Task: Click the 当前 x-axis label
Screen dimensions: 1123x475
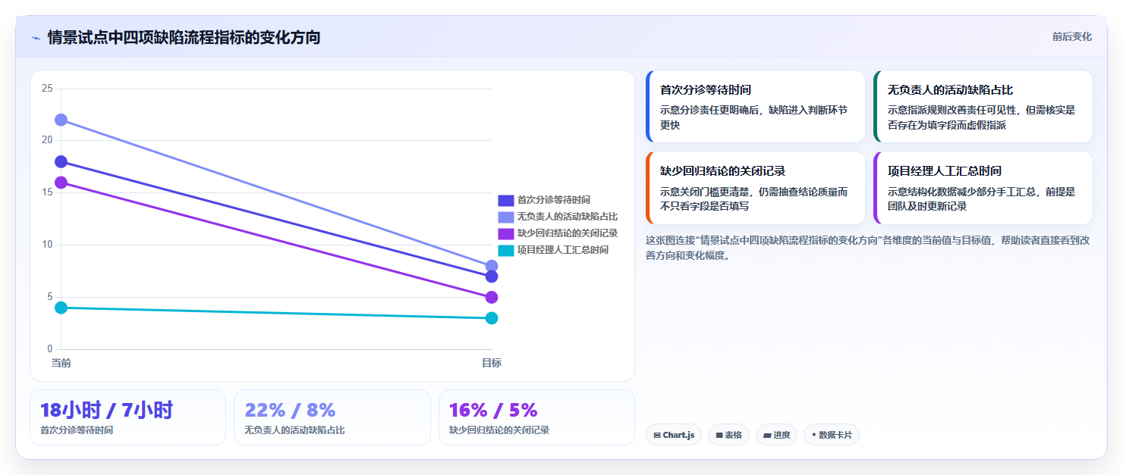Action: point(61,363)
